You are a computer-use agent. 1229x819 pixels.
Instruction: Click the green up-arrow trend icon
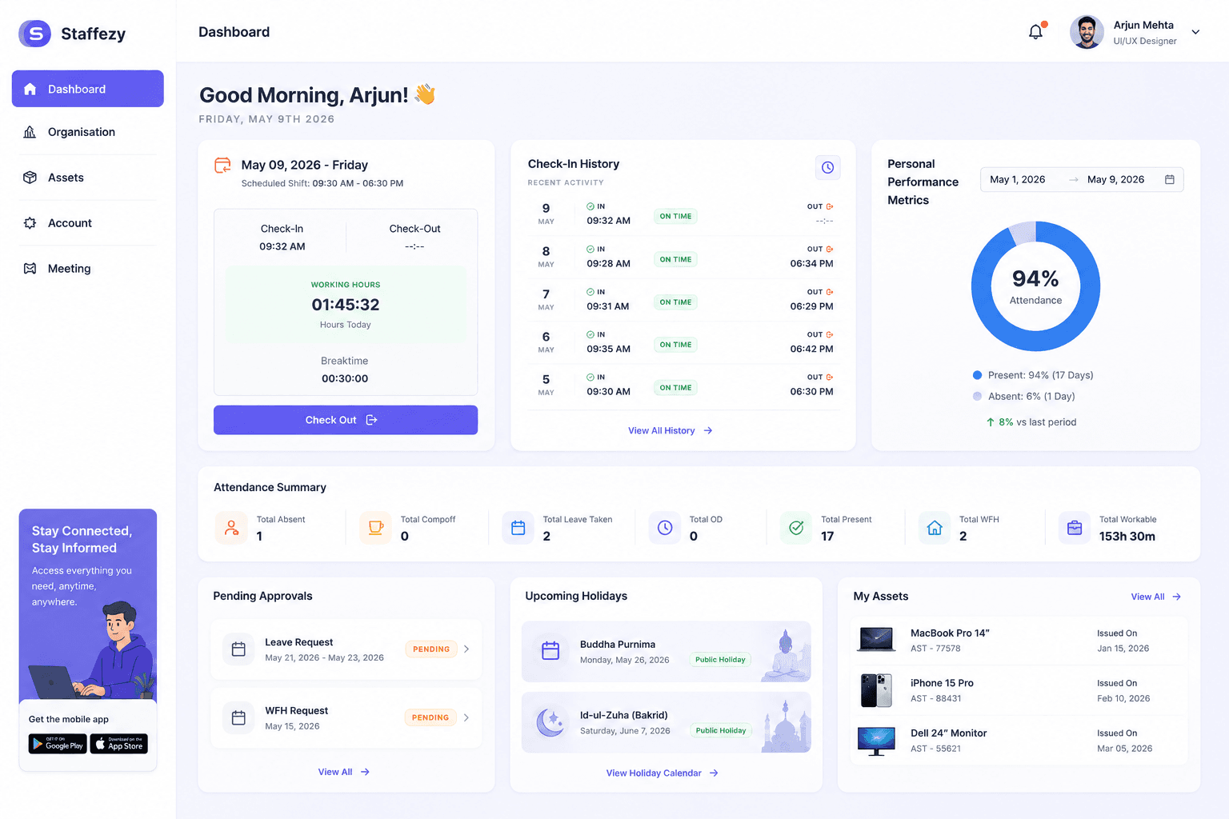pyautogui.click(x=991, y=422)
